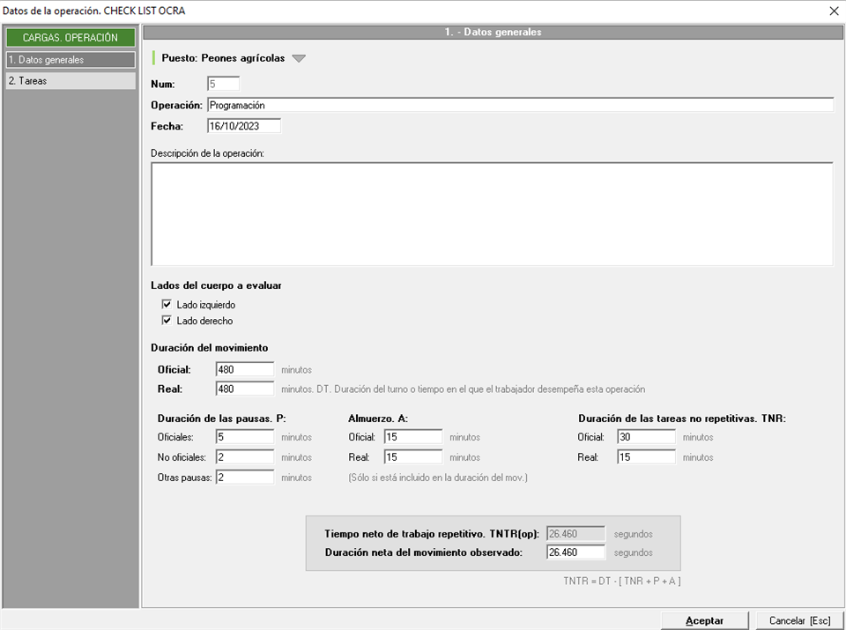
Task: Edit the Almuerzo Oficial minutes field
Action: [x=412, y=436]
